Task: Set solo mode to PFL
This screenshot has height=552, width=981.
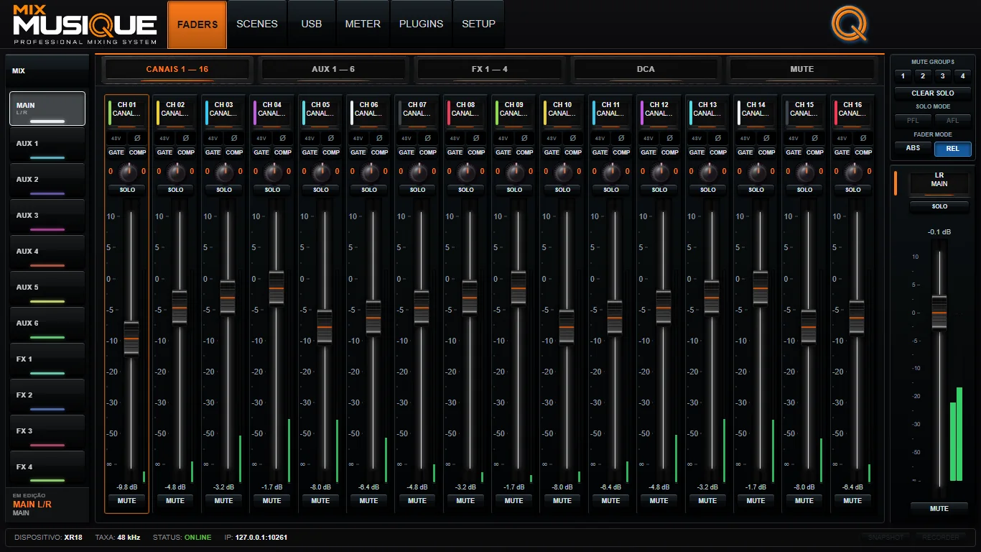Action: pyautogui.click(x=913, y=121)
